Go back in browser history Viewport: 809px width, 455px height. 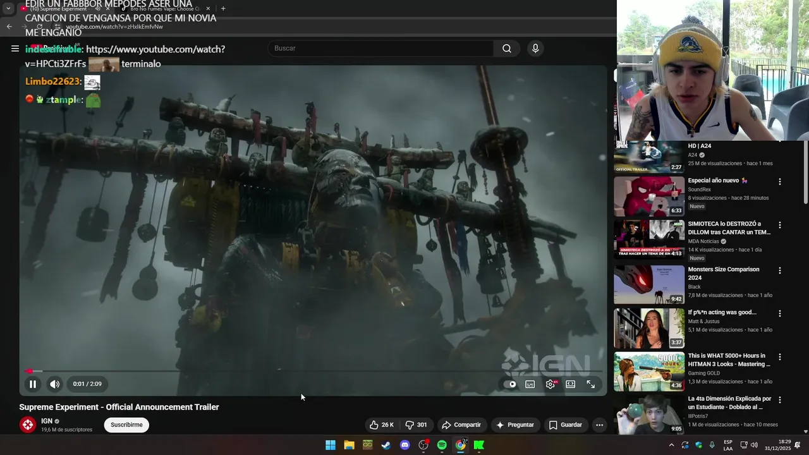[9, 27]
